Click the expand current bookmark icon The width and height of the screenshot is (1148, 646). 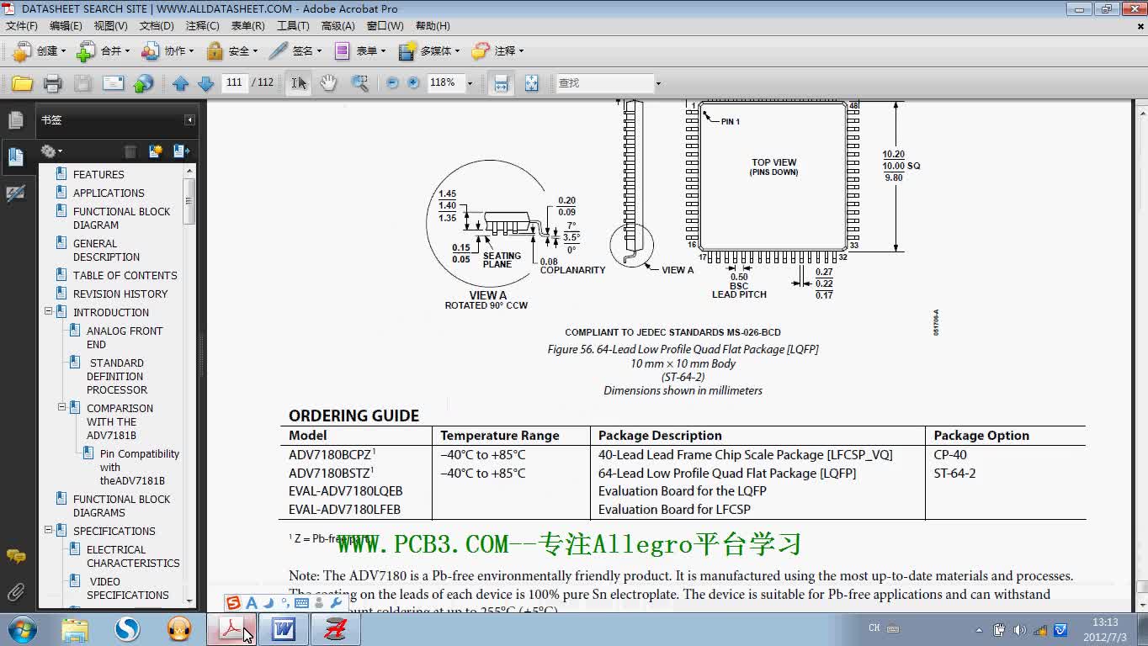(x=181, y=151)
